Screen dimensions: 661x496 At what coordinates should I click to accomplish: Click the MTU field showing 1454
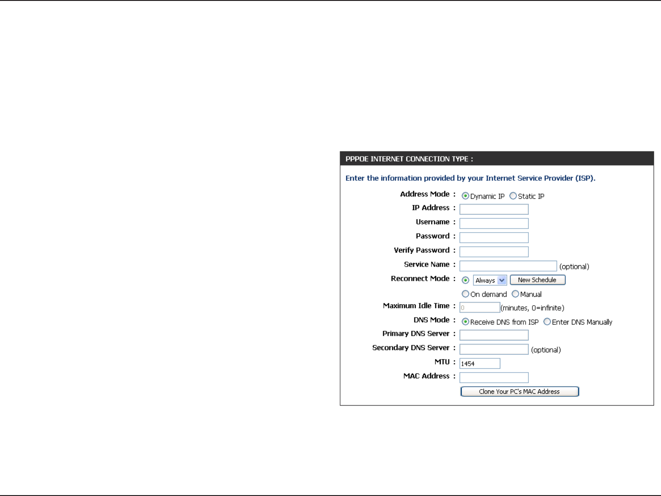(x=480, y=363)
